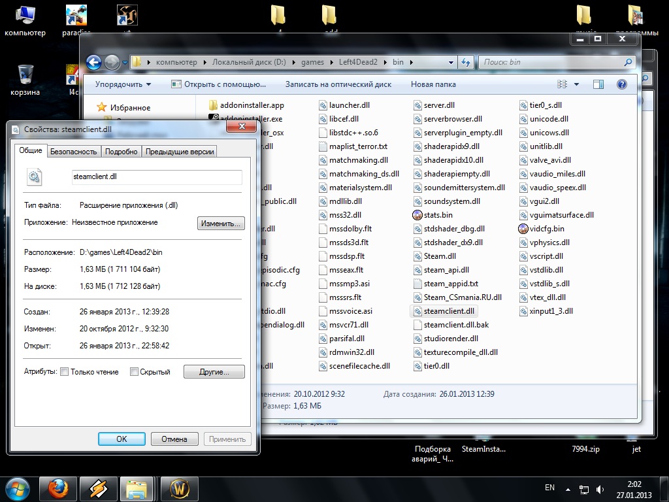
Task: Click the Windows Start orb
Action: pos(17,488)
